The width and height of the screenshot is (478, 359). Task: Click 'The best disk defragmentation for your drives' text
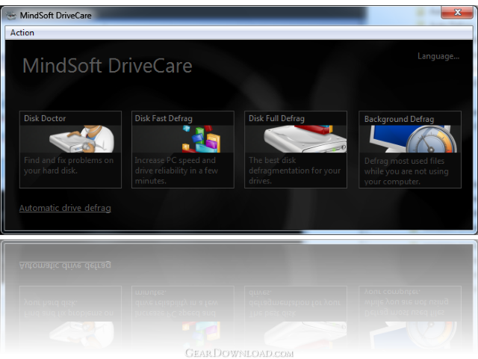(x=294, y=171)
